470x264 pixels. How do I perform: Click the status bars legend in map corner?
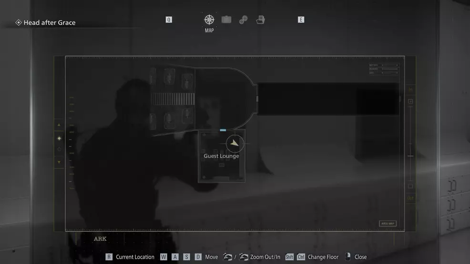384,69
